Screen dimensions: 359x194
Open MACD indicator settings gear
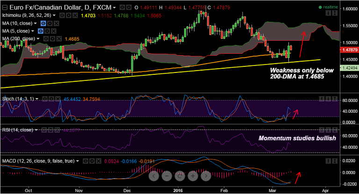pyautogui.click(x=92, y=161)
